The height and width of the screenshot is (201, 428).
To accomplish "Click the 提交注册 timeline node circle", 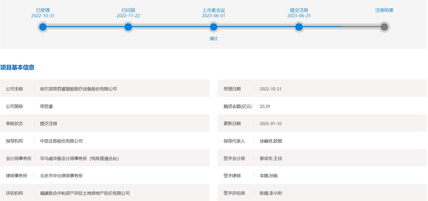I will click(299, 27).
